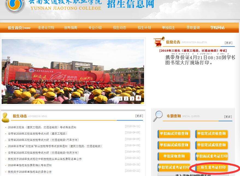The height and width of the screenshot is (176, 240).
Task: Select the highlighted slide 4 indicator
Action: click(x=138, y=98)
